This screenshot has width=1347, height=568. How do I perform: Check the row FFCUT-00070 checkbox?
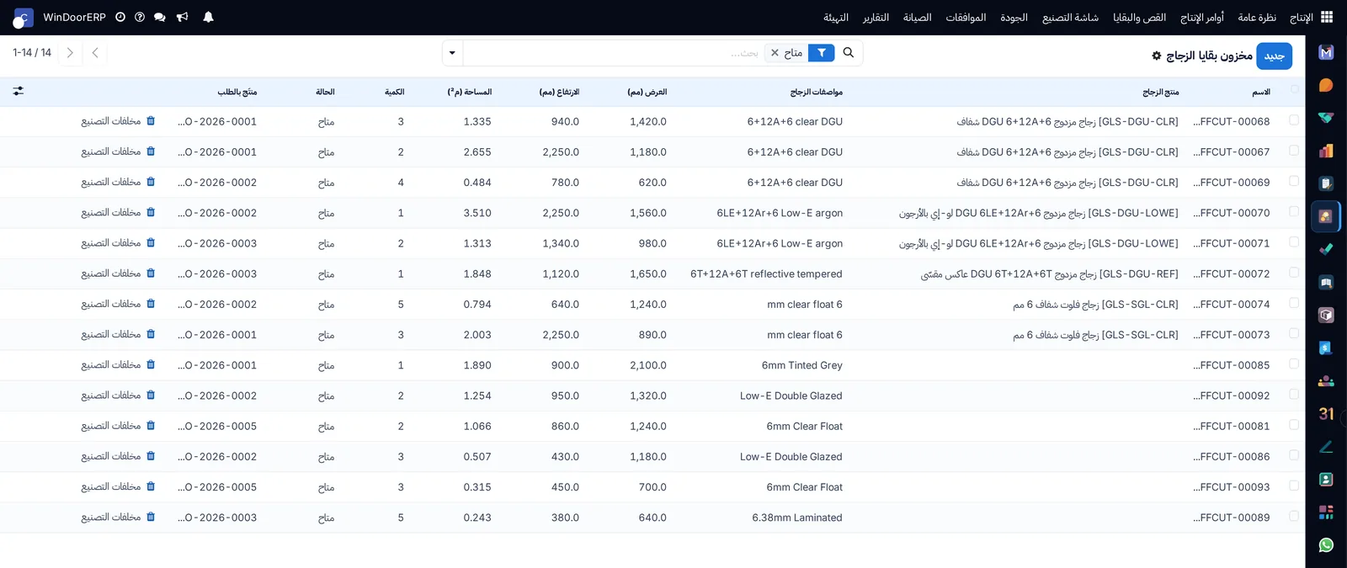tap(1294, 211)
